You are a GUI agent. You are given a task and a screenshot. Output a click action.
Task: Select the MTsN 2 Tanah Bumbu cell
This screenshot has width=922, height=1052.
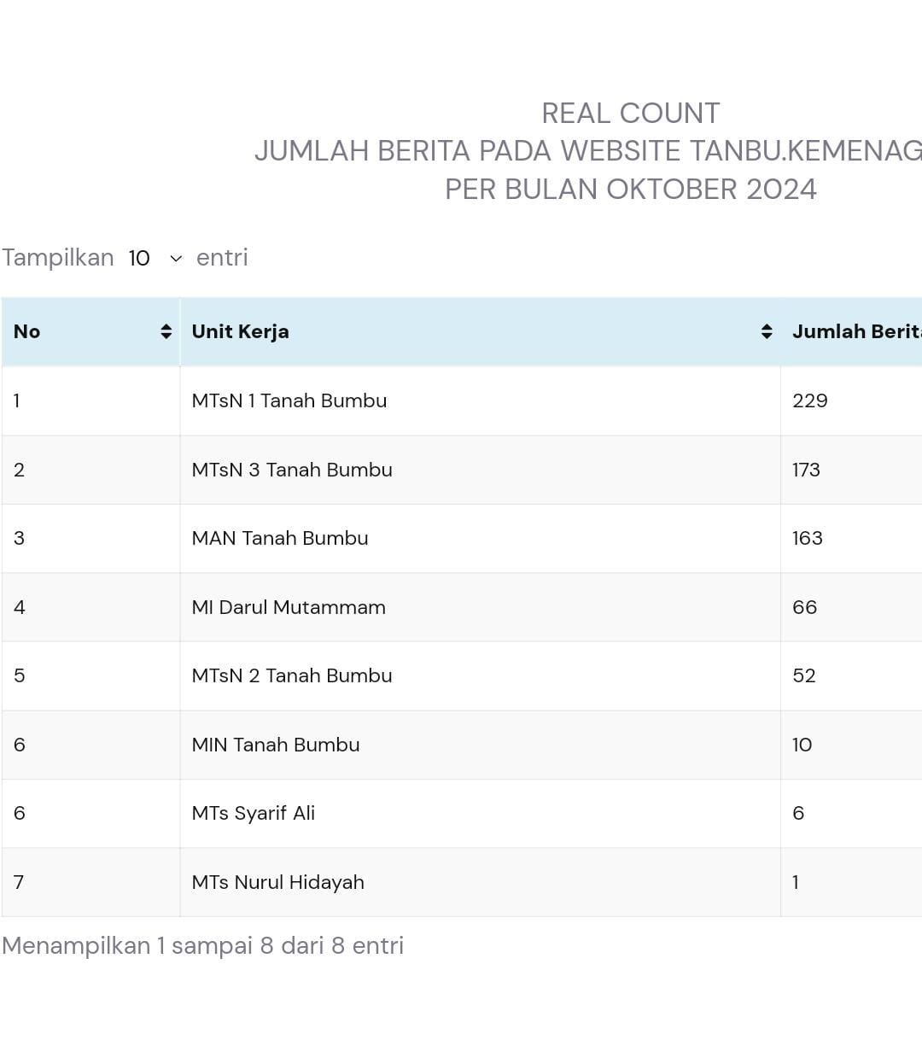pos(291,676)
